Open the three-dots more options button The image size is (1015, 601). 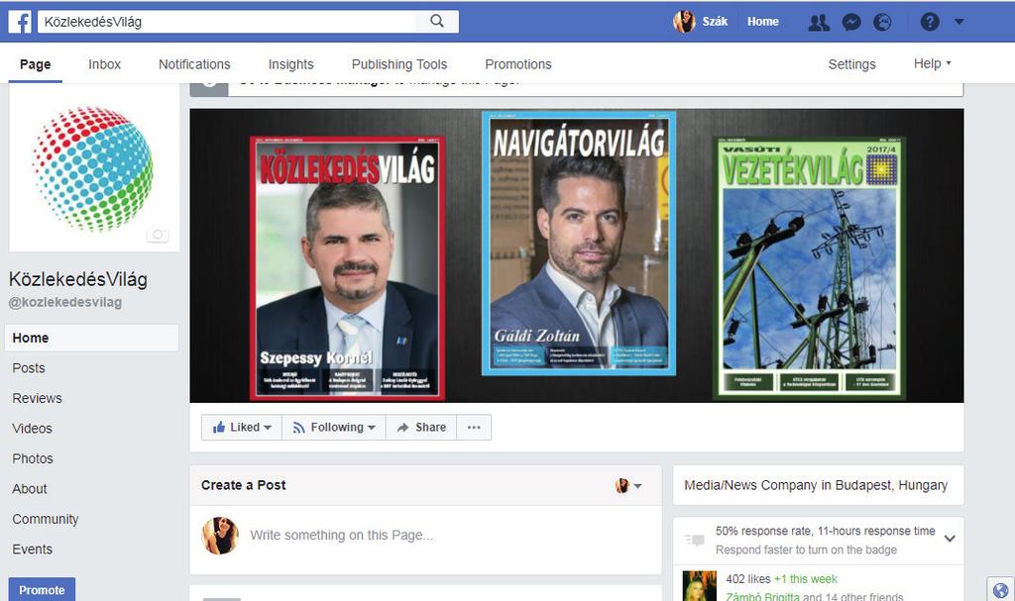pos(474,427)
